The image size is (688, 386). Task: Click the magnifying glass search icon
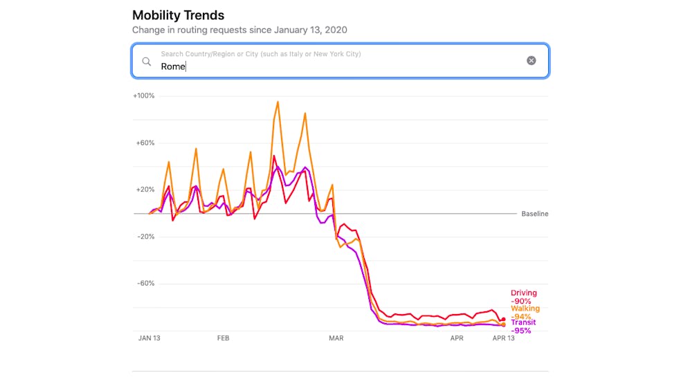[146, 61]
